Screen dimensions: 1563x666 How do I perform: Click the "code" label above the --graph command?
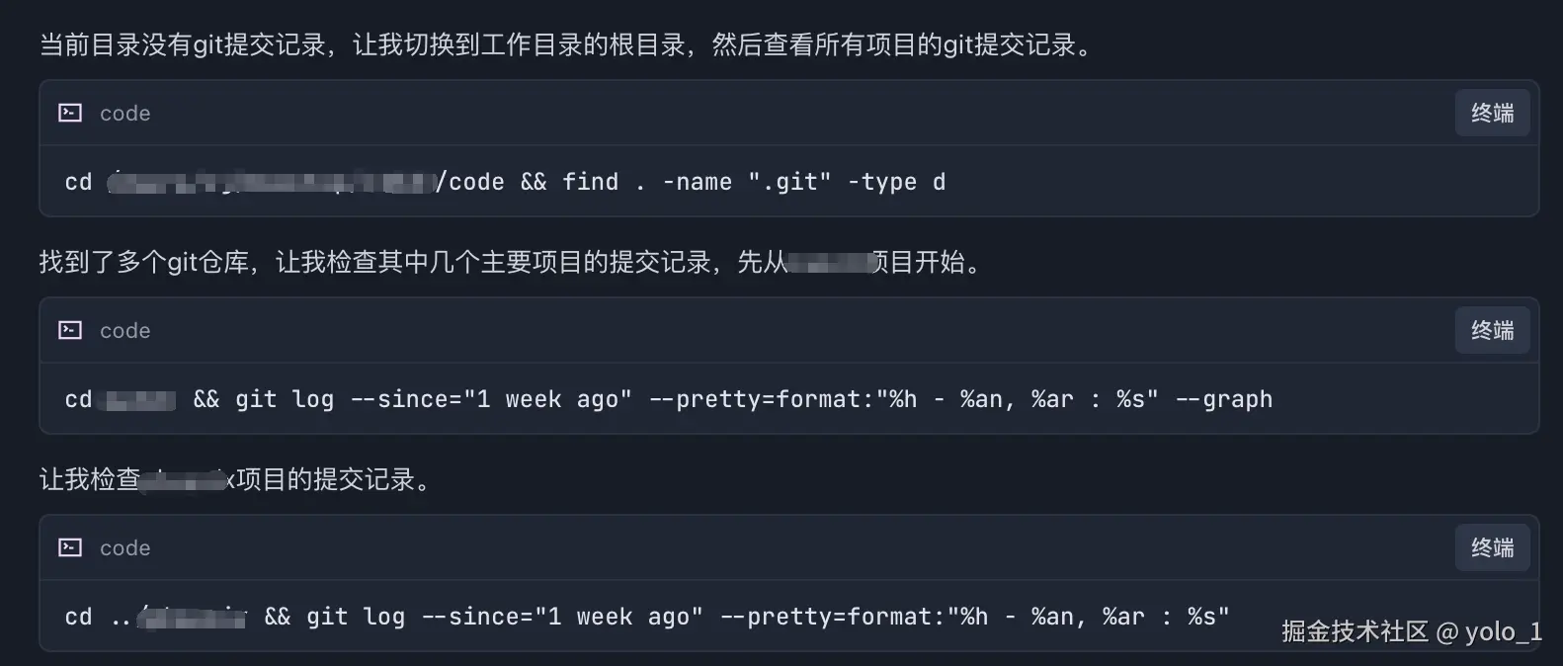(125, 331)
